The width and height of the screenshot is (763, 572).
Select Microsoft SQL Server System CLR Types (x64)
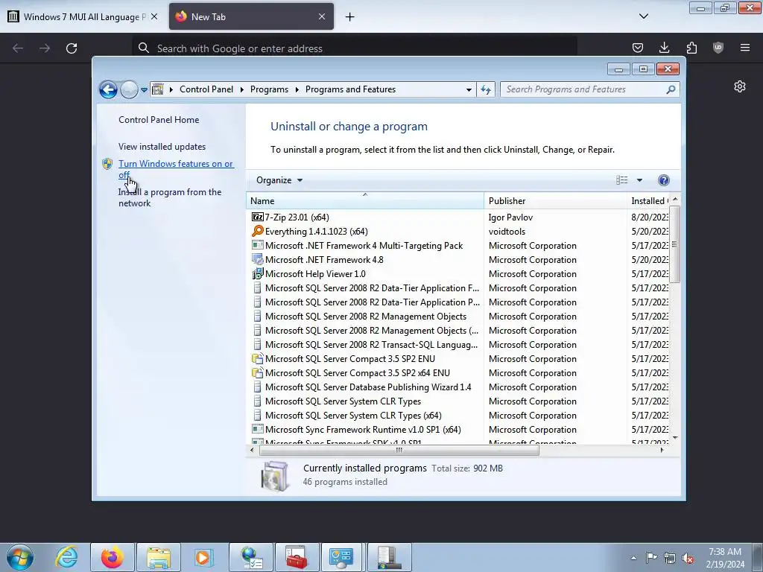point(353,416)
